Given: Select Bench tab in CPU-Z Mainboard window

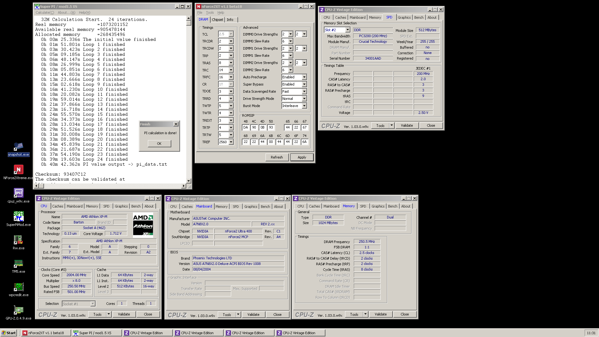Looking at the screenshot, I should click(x=265, y=207).
